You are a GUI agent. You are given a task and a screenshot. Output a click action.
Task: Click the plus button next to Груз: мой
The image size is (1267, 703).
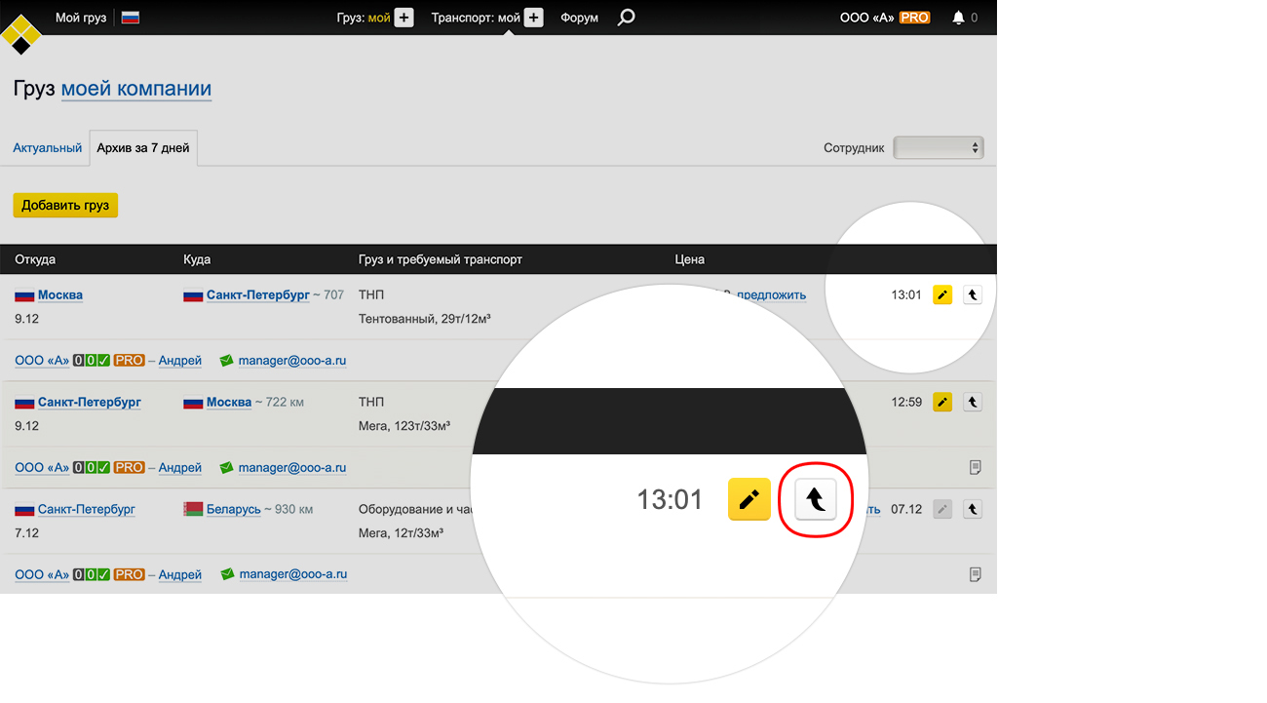[x=404, y=18]
